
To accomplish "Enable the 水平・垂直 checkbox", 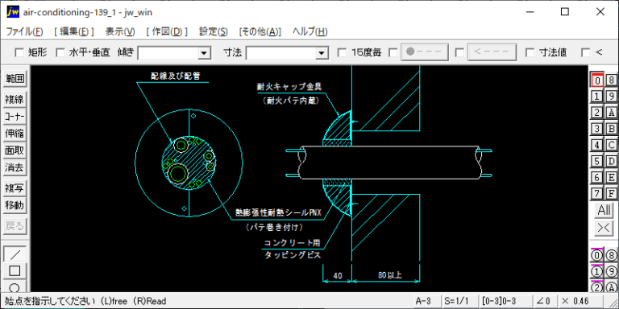I will (x=60, y=52).
